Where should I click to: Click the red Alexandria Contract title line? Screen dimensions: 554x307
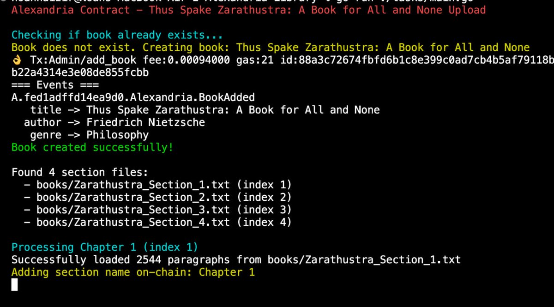click(x=248, y=10)
